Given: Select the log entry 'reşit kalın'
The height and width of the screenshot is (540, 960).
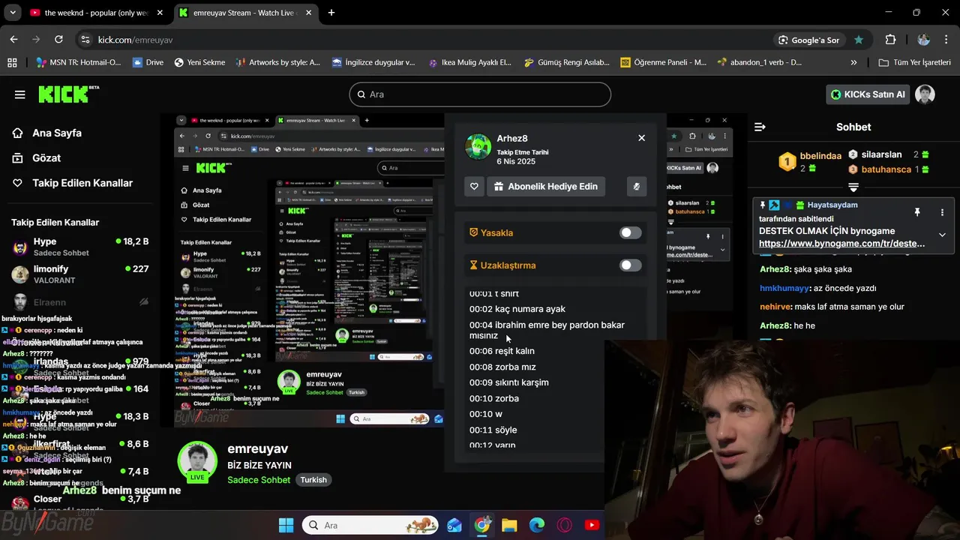Looking at the screenshot, I should pos(502,351).
